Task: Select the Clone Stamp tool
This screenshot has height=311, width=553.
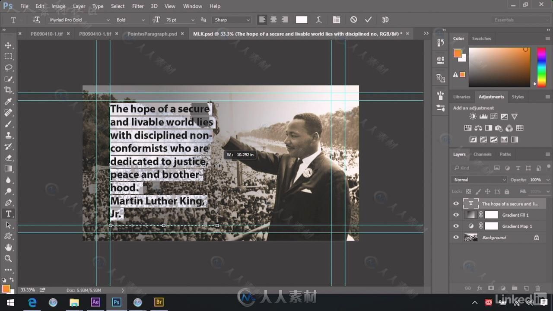Action: click(8, 135)
